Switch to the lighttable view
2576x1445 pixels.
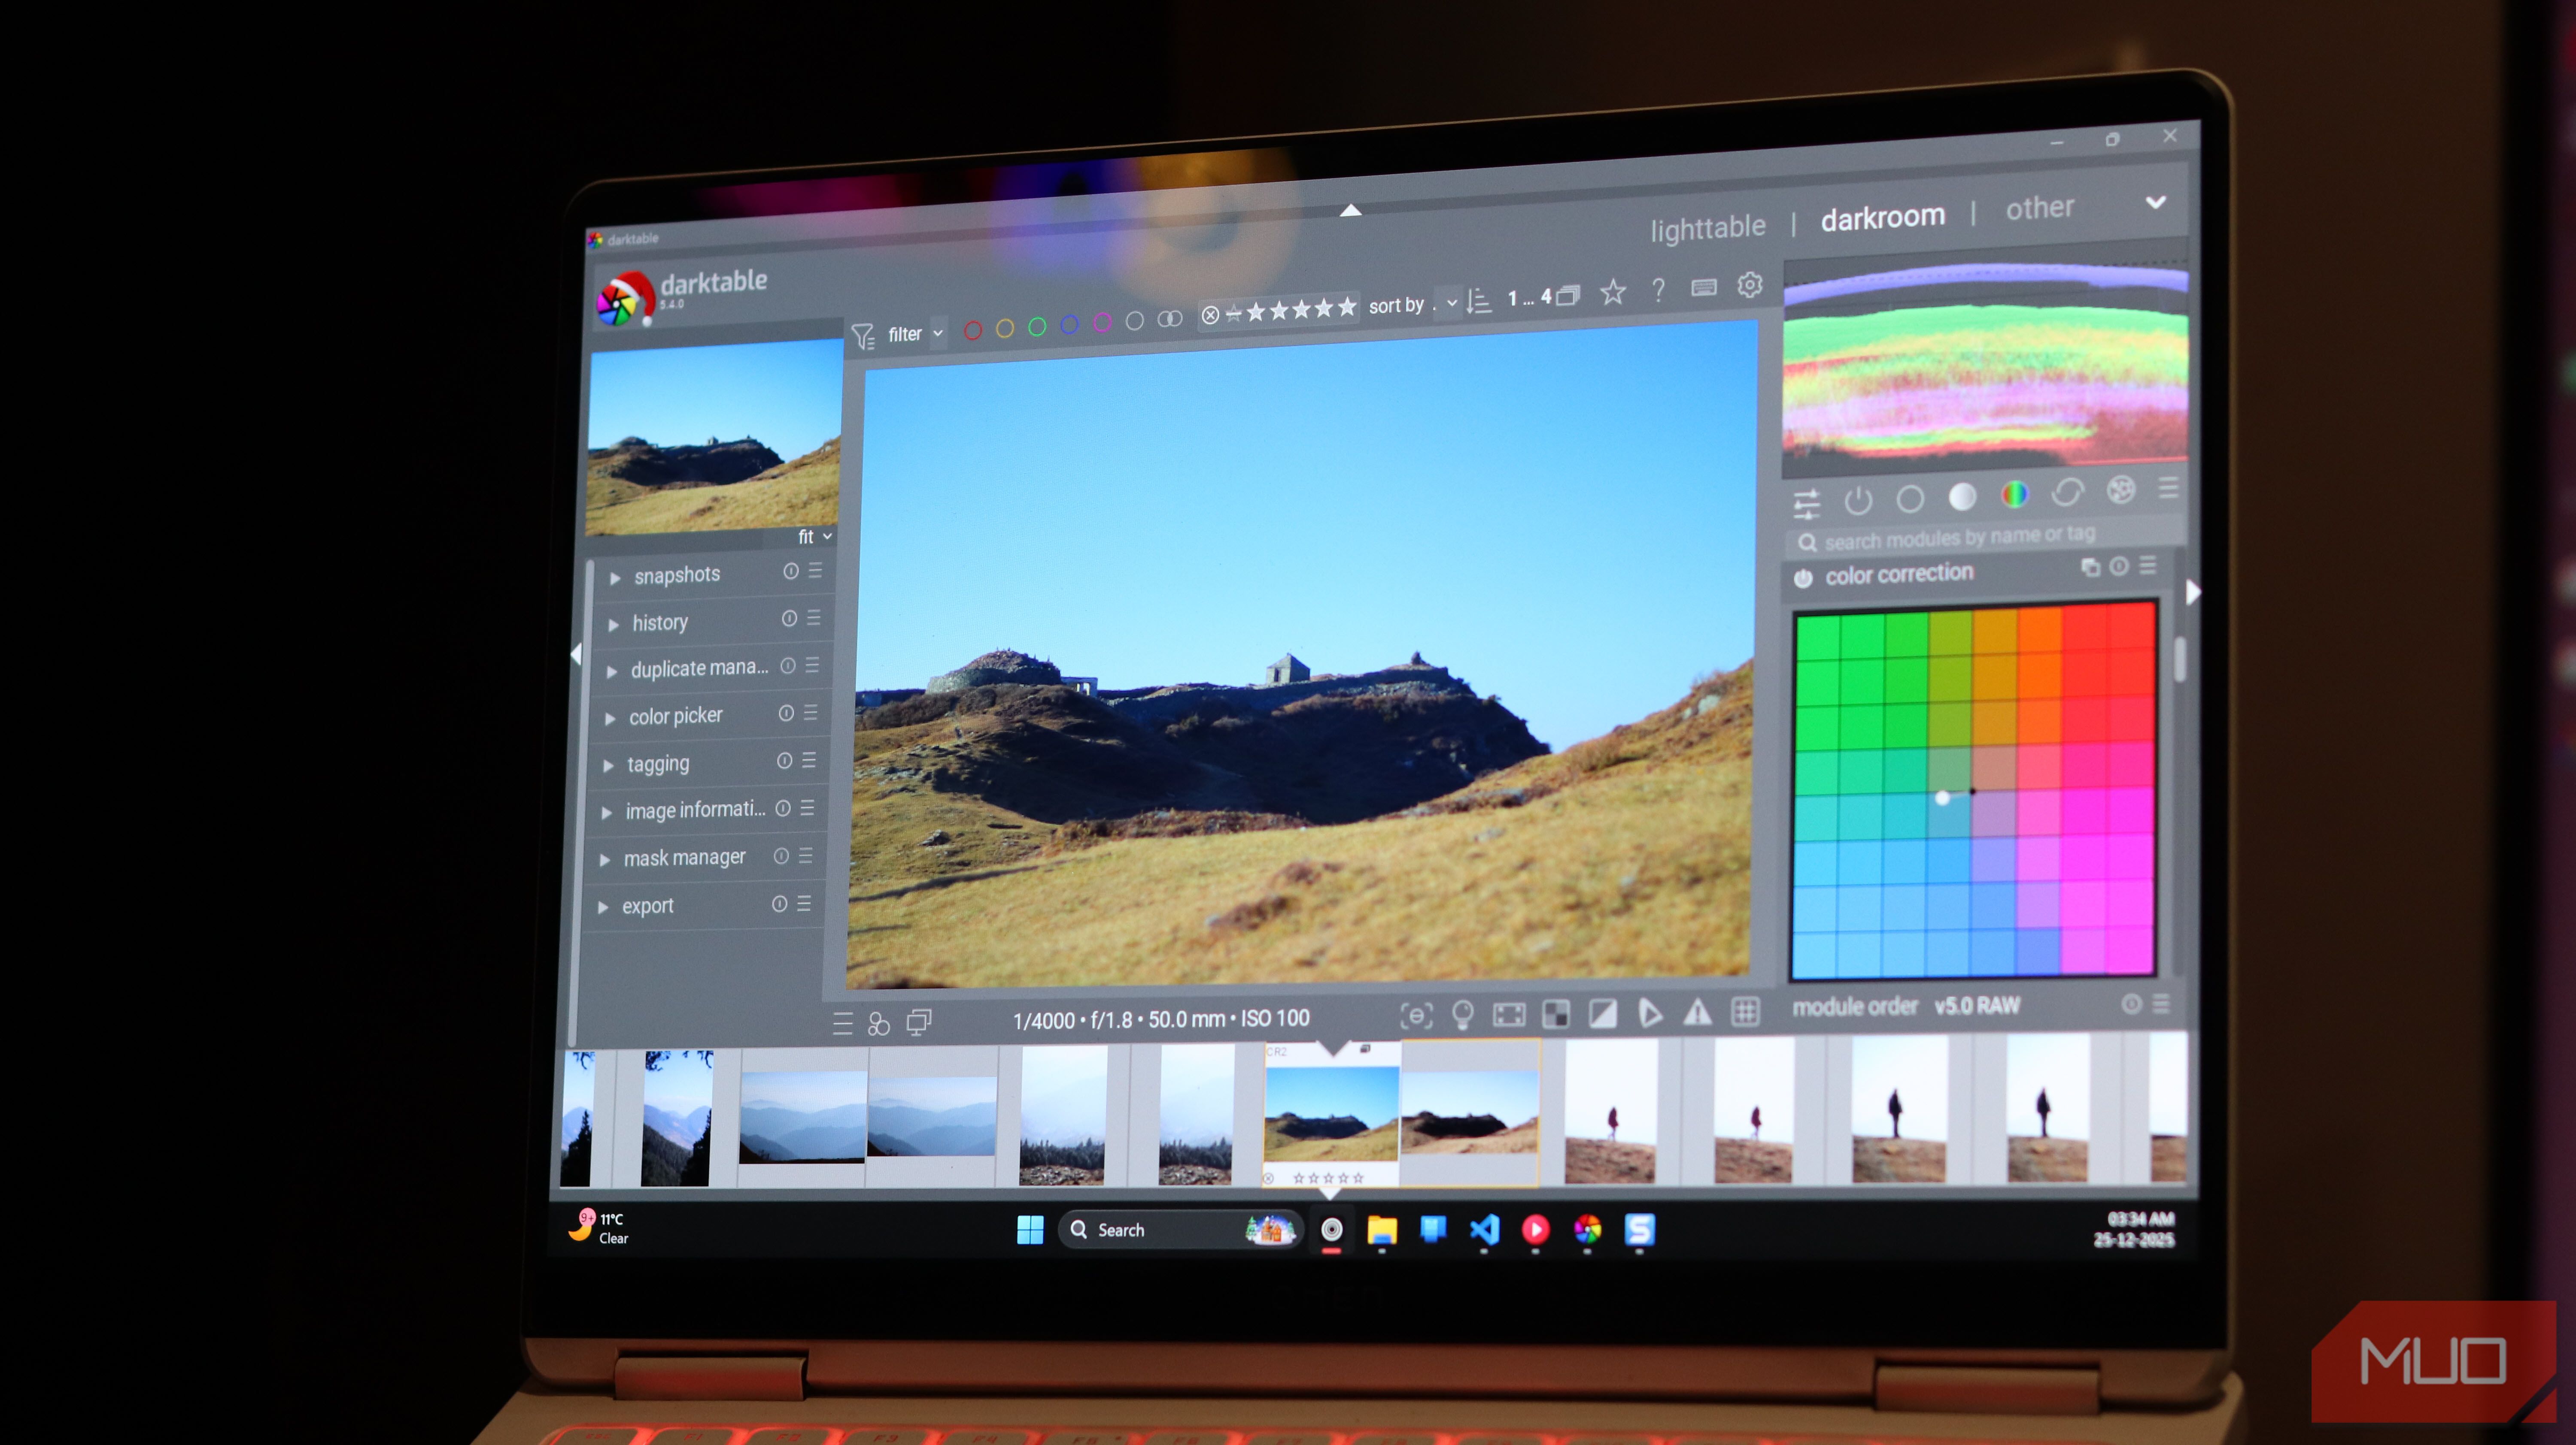pos(1707,228)
